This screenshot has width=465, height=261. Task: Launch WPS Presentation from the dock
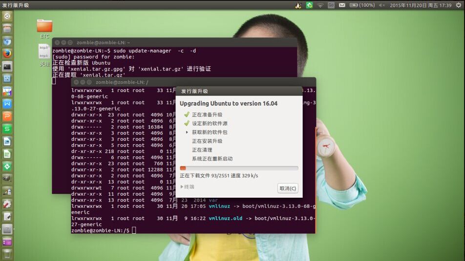[x=7, y=116]
